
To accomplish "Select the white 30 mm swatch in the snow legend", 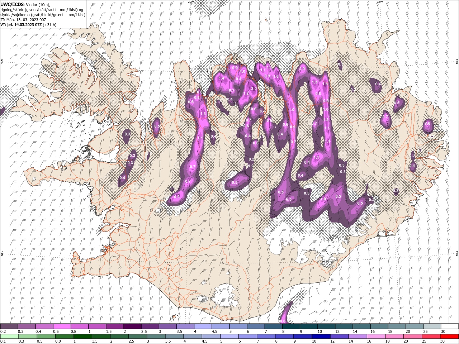I will pyautogui.click(x=450, y=326).
